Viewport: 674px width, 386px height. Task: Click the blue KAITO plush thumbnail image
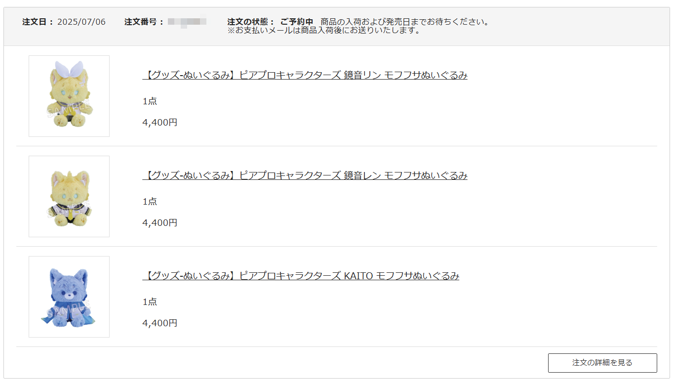point(69,297)
